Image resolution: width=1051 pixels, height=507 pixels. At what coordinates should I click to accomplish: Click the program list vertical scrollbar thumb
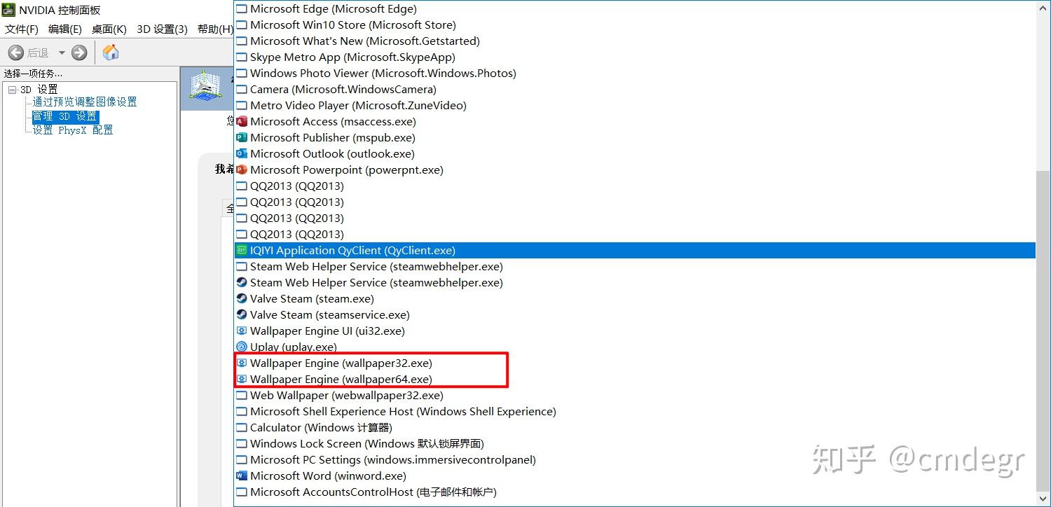click(x=1043, y=333)
